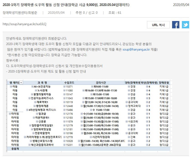Viewport: 191px width, 157px height.
Task: Collapse the AI+X:인공지능 course row
Action: click(32, 86)
